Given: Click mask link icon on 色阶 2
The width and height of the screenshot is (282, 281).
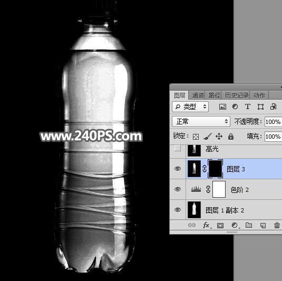Looking at the screenshot, I should tap(208, 189).
